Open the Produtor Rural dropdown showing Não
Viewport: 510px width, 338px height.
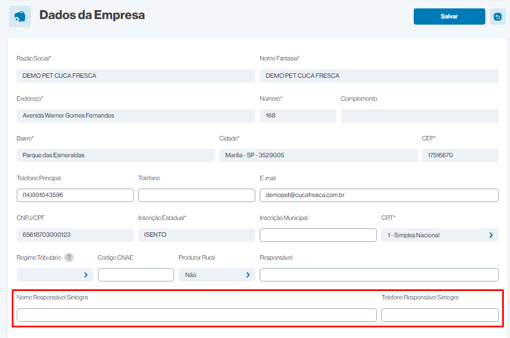coord(217,275)
